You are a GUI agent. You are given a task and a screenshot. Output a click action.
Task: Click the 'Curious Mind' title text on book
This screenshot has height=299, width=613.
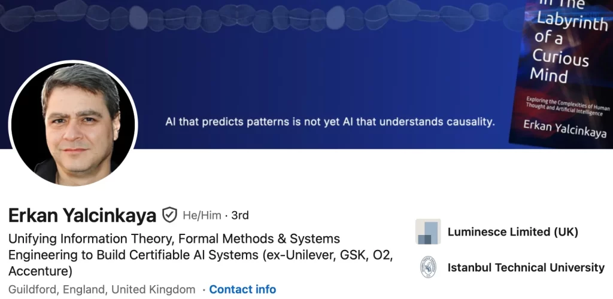[560, 65]
